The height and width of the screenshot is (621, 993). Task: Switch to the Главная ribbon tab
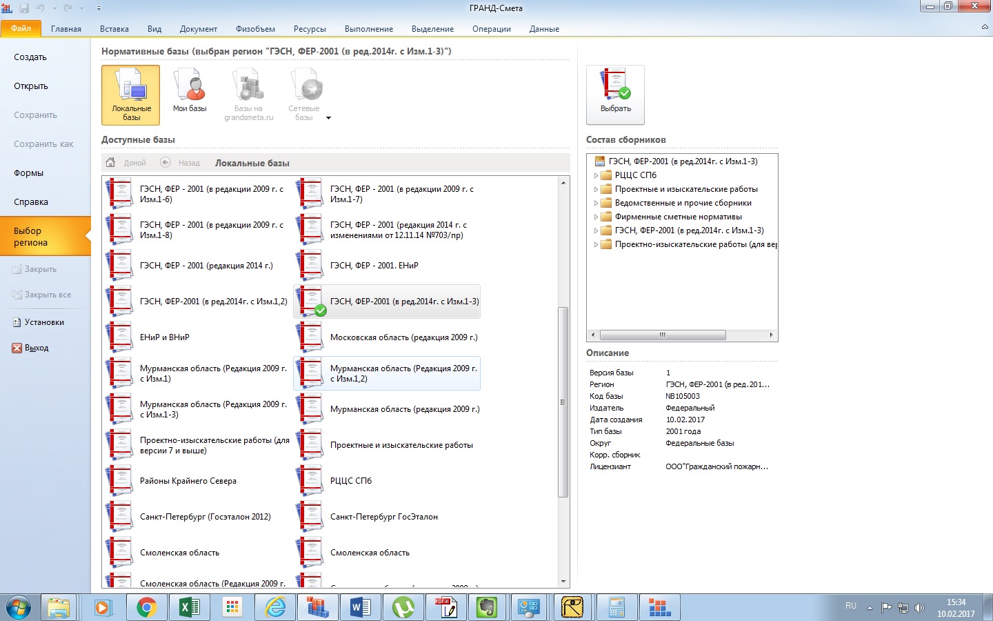66,29
